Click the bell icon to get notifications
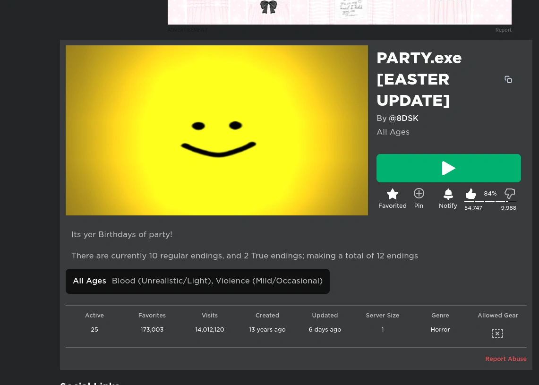This screenshot has height=385, width=539. pos(447,194)
